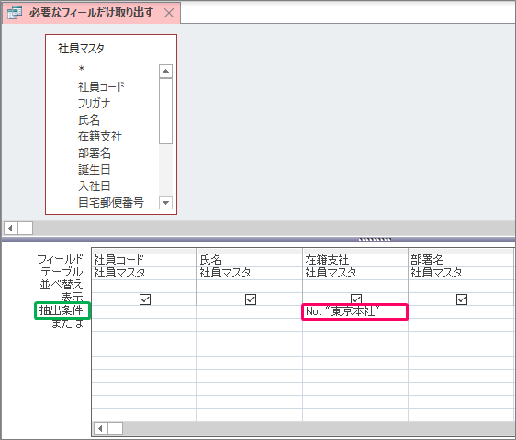Viewport: 516px width, 440px height.
Task: Click the 抽出条件 row label
Action: pyautogui.click(x=62, y=310)
